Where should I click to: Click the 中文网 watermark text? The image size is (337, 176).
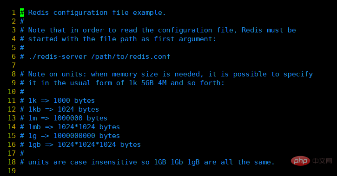tap(322, 161)
